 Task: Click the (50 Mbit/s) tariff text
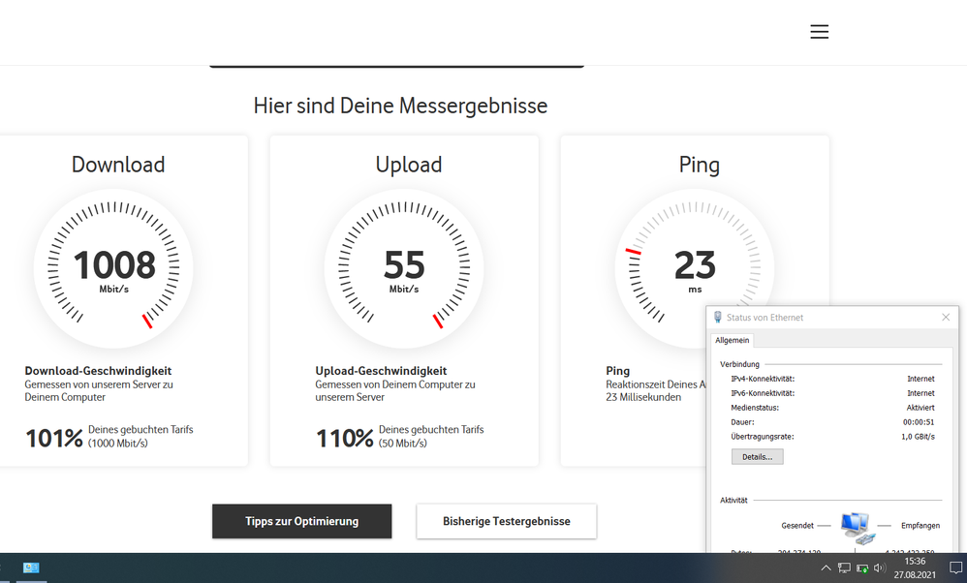pos(403,444)
